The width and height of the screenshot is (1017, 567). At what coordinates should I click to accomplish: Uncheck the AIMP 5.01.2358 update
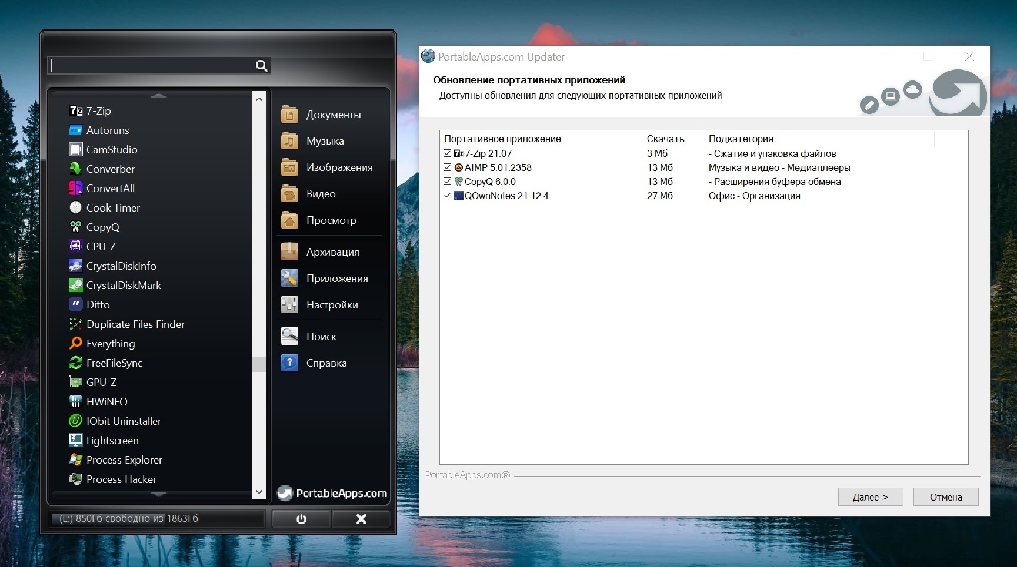(447, 167)
